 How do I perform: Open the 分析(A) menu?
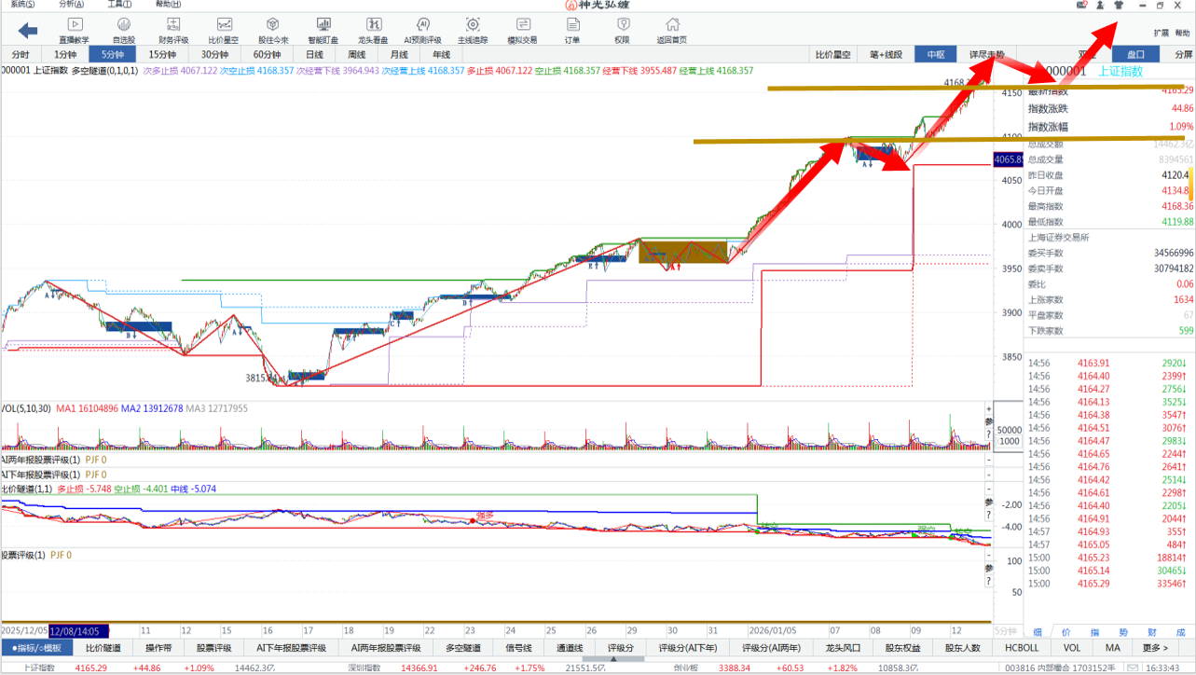[70, 5]
